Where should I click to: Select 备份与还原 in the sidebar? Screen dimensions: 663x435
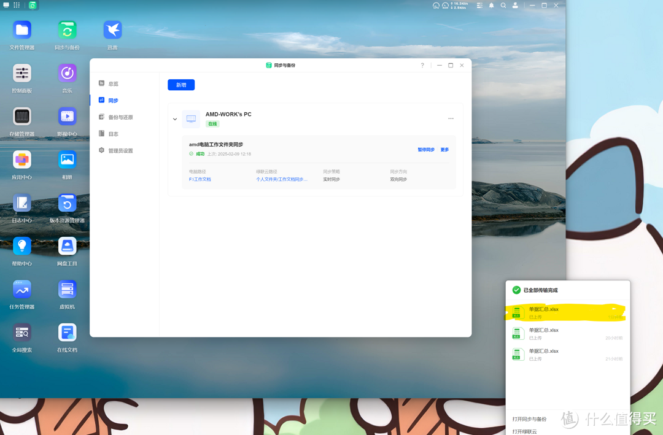(120, 117)
